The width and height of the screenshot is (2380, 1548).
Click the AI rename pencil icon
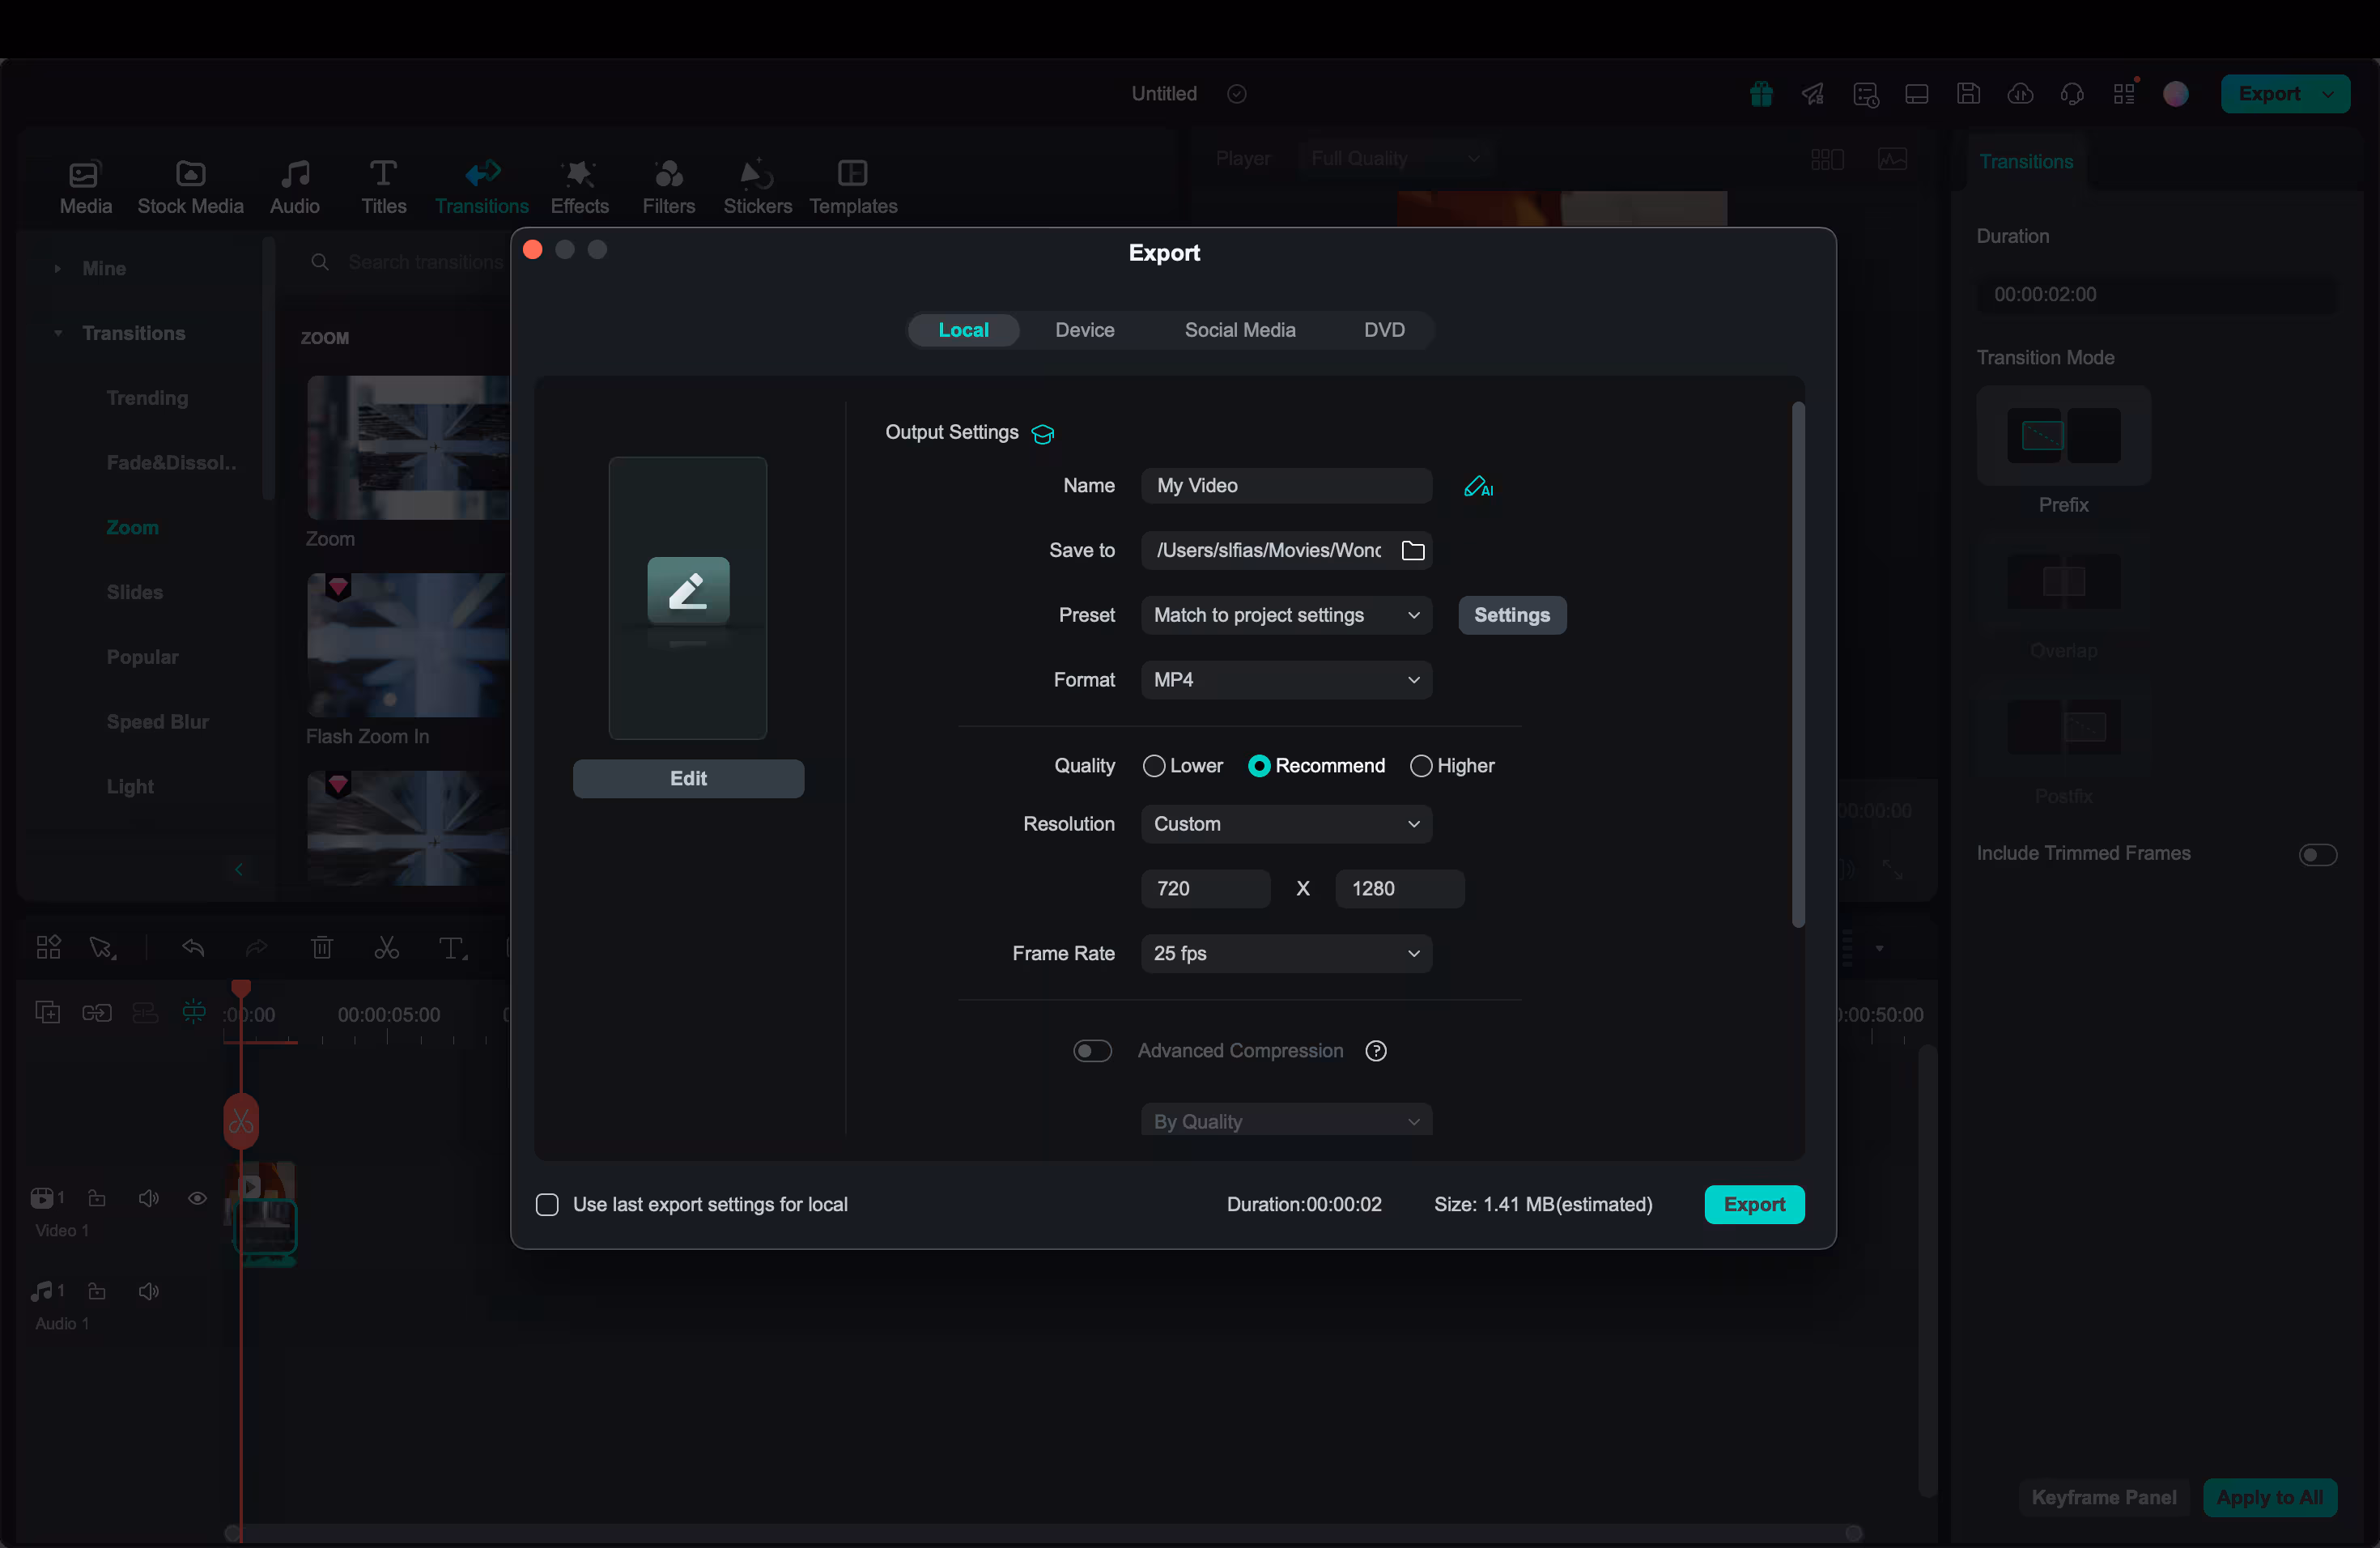pyautogui.click(x=1477, y=487)
